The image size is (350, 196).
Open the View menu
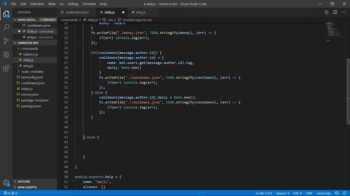click(x=51, y=4)
